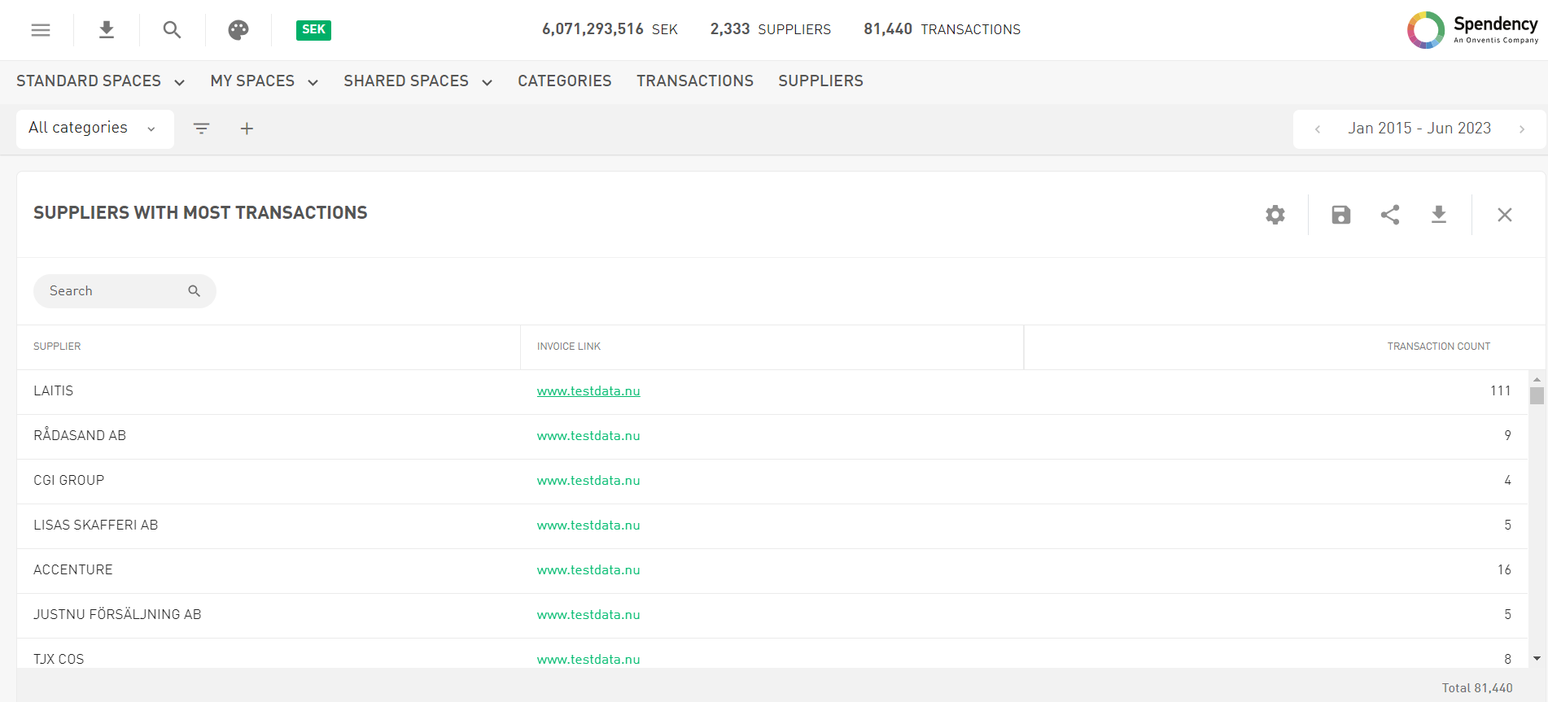This screenshot has width=1548, height=702.
Task: Open the color palette theme icon
Action: coord(238,30)
